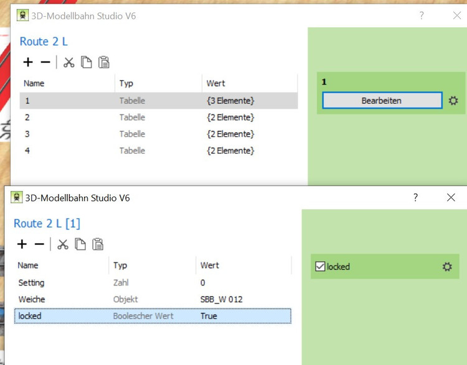
Task: Open gear settings next to Bearbeiten button
Action: [x=453, y=101]
